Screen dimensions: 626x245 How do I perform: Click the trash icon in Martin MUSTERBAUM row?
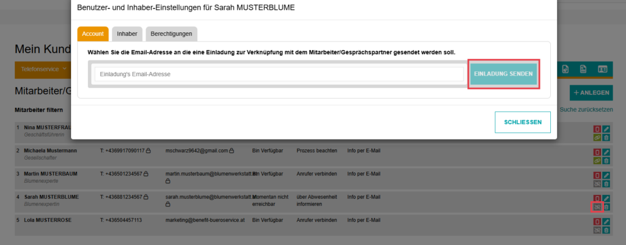[606, 184]
